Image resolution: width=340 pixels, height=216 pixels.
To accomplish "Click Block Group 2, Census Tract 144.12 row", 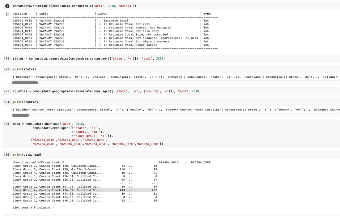I will tap(85, 194).
